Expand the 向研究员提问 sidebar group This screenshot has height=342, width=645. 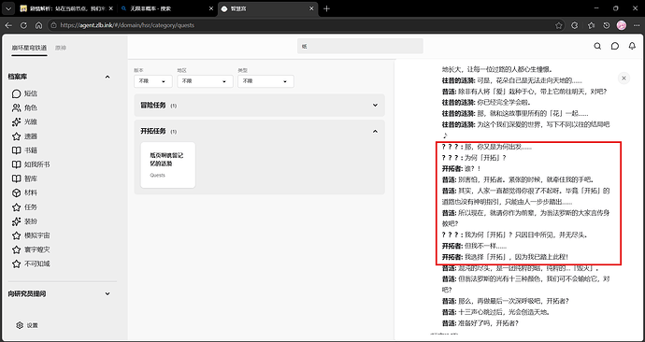point(107,294)
